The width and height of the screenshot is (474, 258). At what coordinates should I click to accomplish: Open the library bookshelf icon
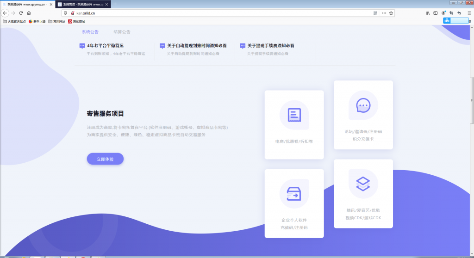click(x=428, y=13)
